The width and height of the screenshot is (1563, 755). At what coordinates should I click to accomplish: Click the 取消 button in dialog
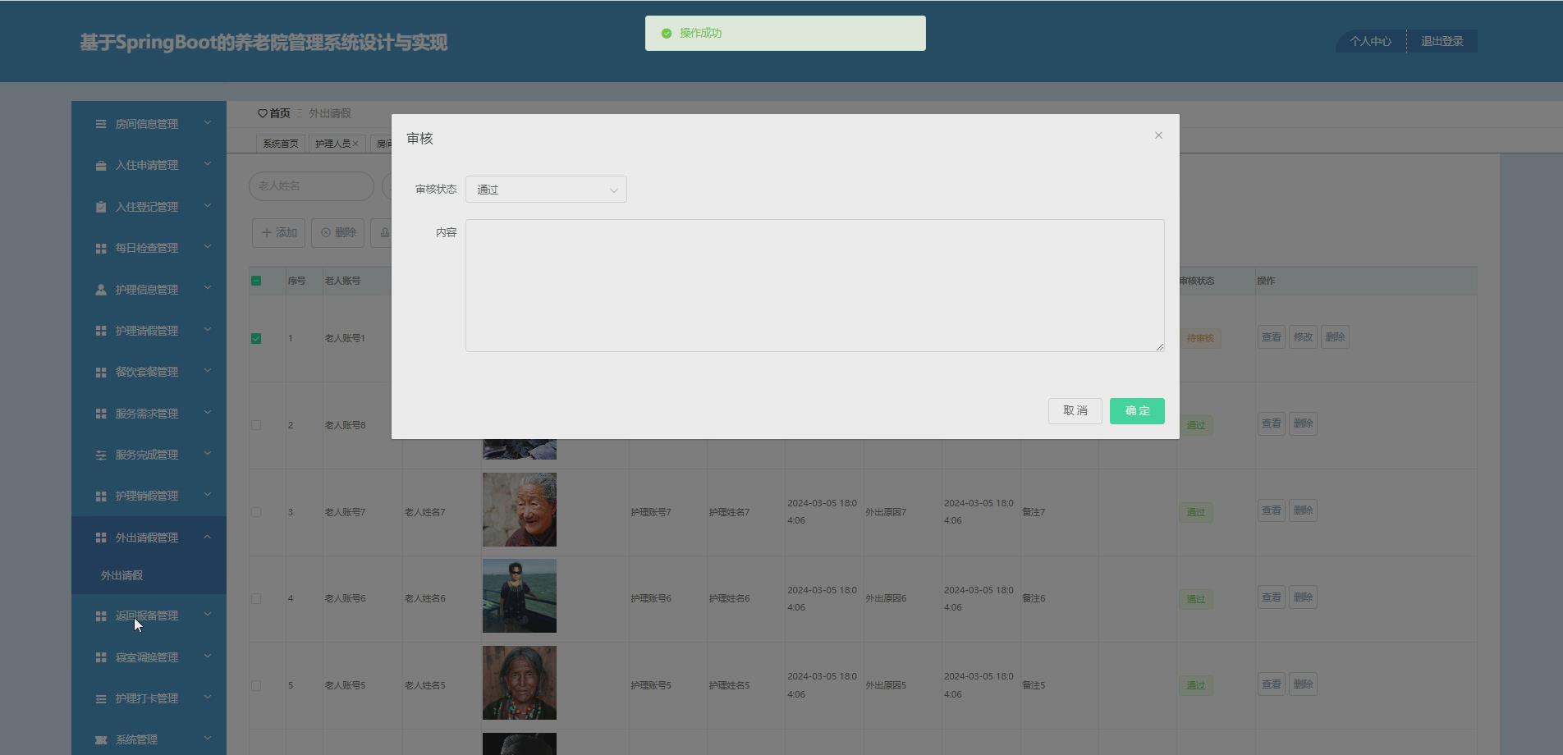pos(1075,411)
